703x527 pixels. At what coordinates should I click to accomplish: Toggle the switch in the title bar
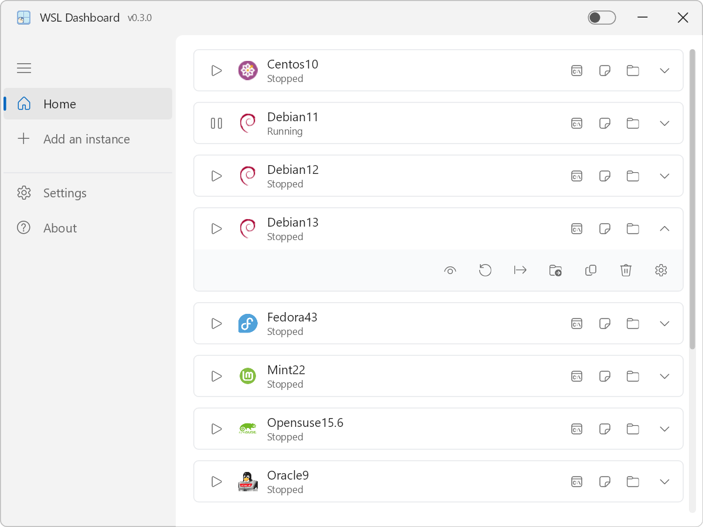[602, 18]
